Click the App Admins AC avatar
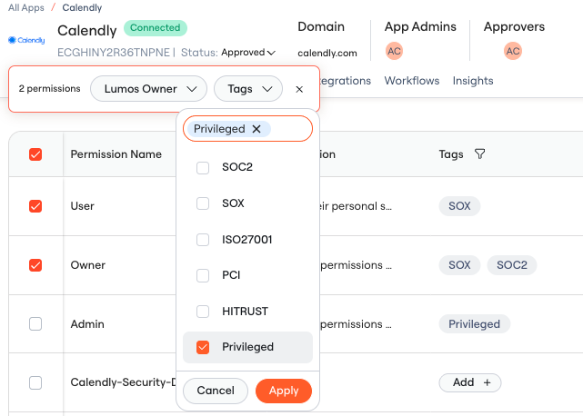583x416 pixels. pos(394,51)
